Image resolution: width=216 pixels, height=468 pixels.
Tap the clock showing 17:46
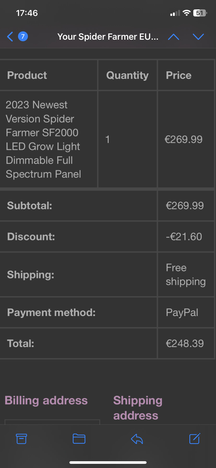27,13
